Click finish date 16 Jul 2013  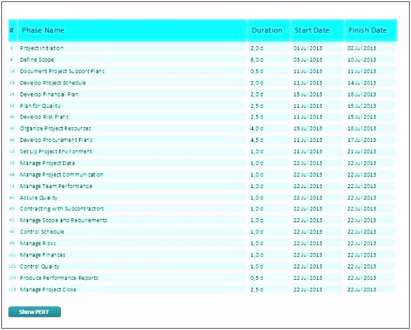[x=361, y=94]
